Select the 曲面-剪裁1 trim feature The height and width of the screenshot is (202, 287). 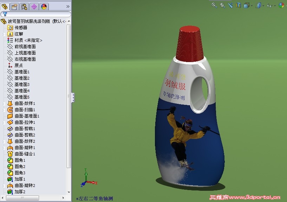21,129
